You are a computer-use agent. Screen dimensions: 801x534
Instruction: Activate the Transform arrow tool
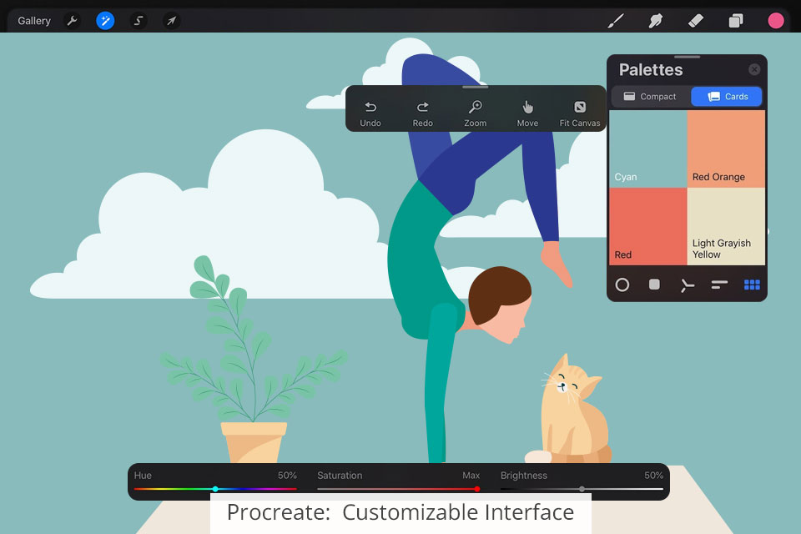pos(172,21)
